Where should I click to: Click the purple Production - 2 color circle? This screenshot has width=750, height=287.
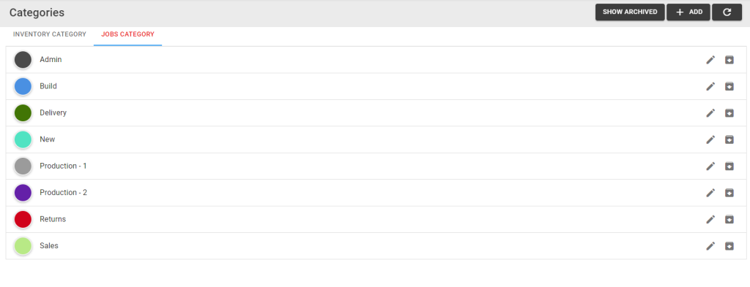tap(23, 193)
